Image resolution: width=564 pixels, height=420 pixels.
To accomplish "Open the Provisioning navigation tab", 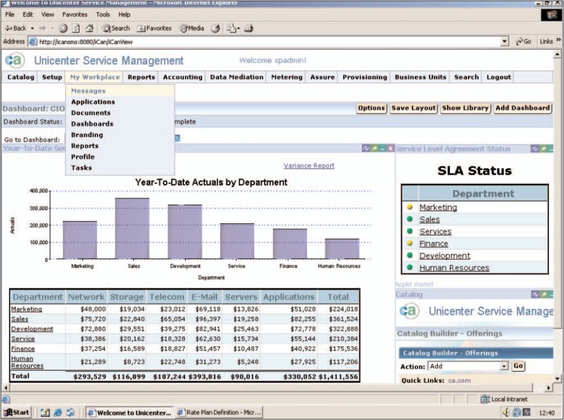I will click(365, 77).
